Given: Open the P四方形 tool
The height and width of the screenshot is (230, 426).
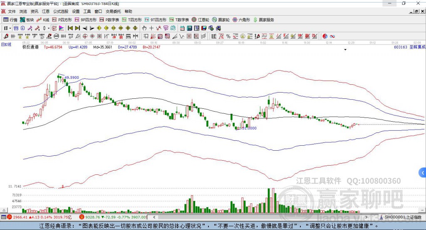Looking at the screenshot, I should [x=62, y=20].
